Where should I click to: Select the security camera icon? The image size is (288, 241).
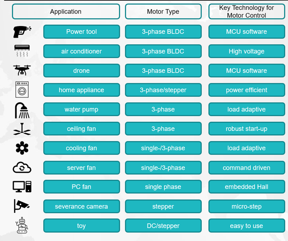pyautogui.click(x=21, y=206)
